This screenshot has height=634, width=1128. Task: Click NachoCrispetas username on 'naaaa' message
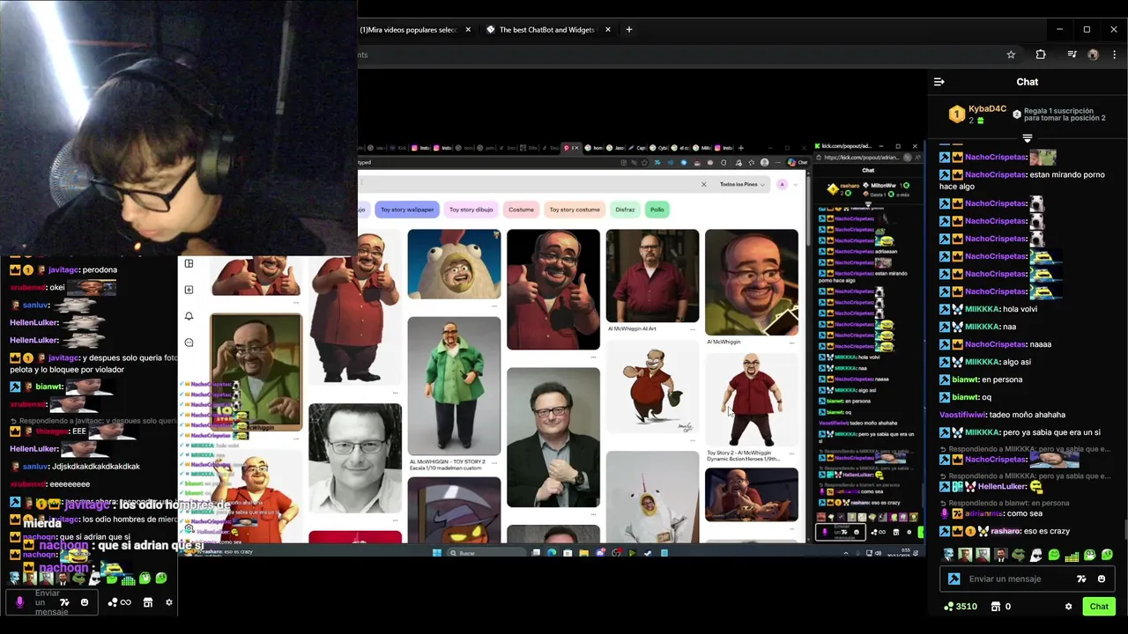coord(996,344)
